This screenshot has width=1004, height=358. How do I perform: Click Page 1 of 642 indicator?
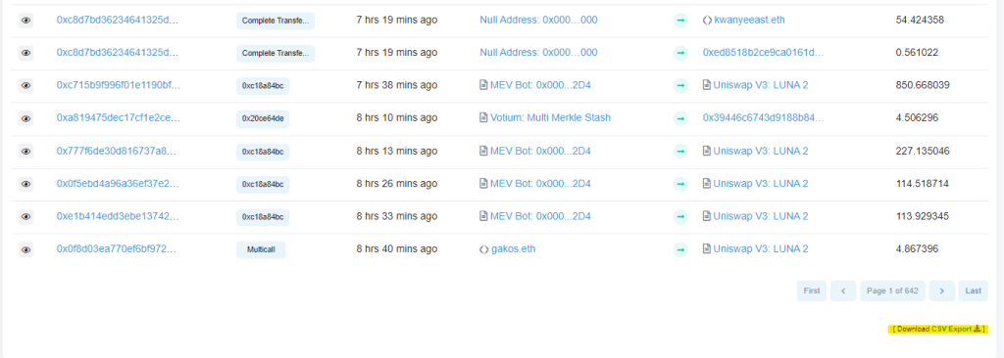(892, 291)
